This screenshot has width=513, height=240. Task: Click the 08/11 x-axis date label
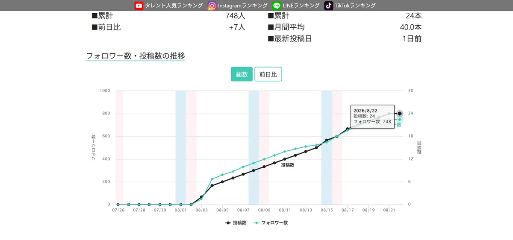(285, 210)
